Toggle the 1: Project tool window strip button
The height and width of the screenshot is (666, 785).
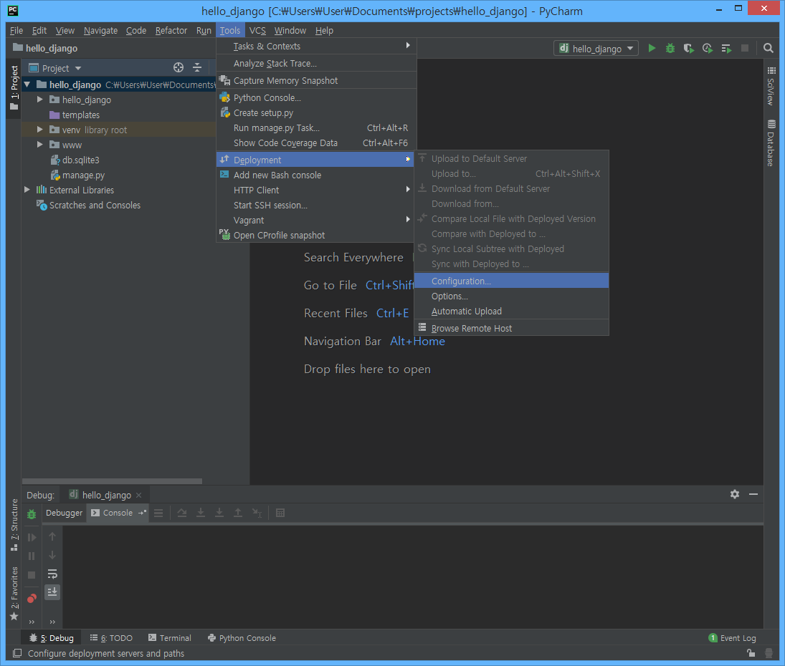[x=14, y=89]
